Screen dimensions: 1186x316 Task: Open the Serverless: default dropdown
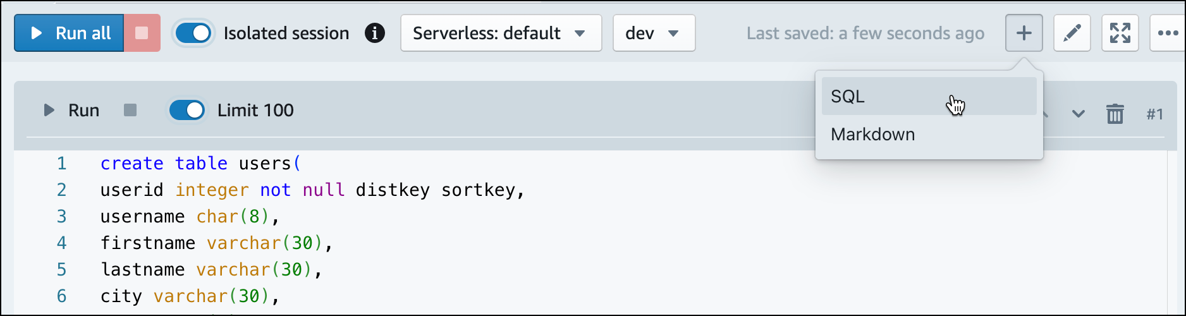click(500, 33)
